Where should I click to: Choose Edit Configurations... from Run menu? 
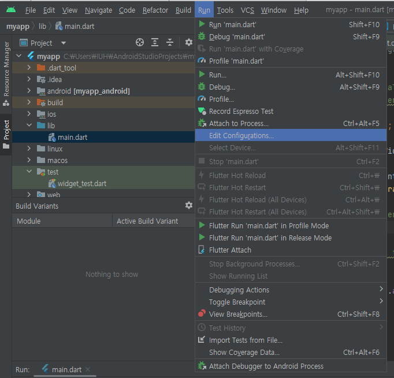(x=291, y=135)
